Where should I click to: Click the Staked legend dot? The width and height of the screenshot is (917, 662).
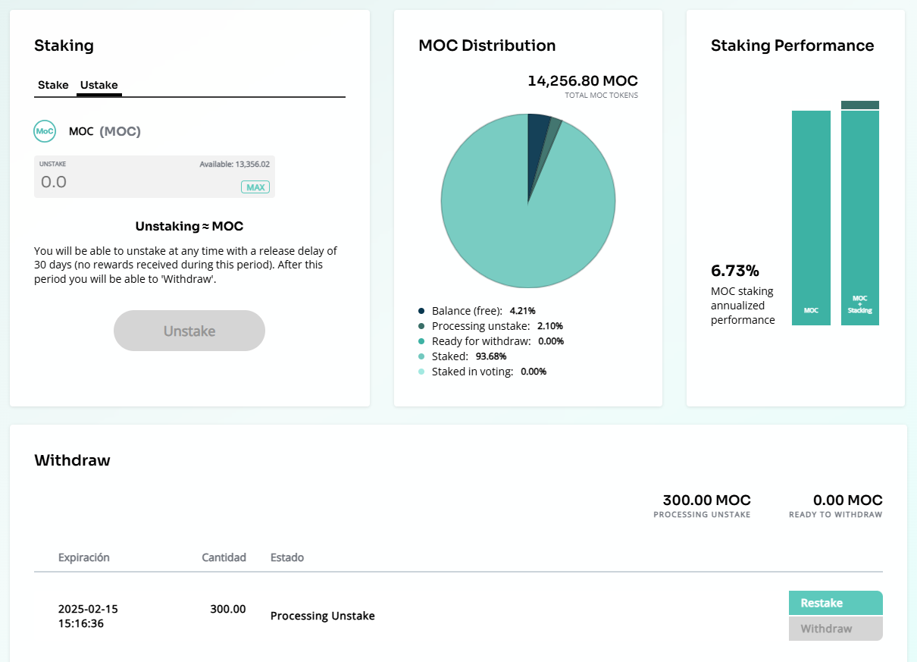click(x=421, y=356)
